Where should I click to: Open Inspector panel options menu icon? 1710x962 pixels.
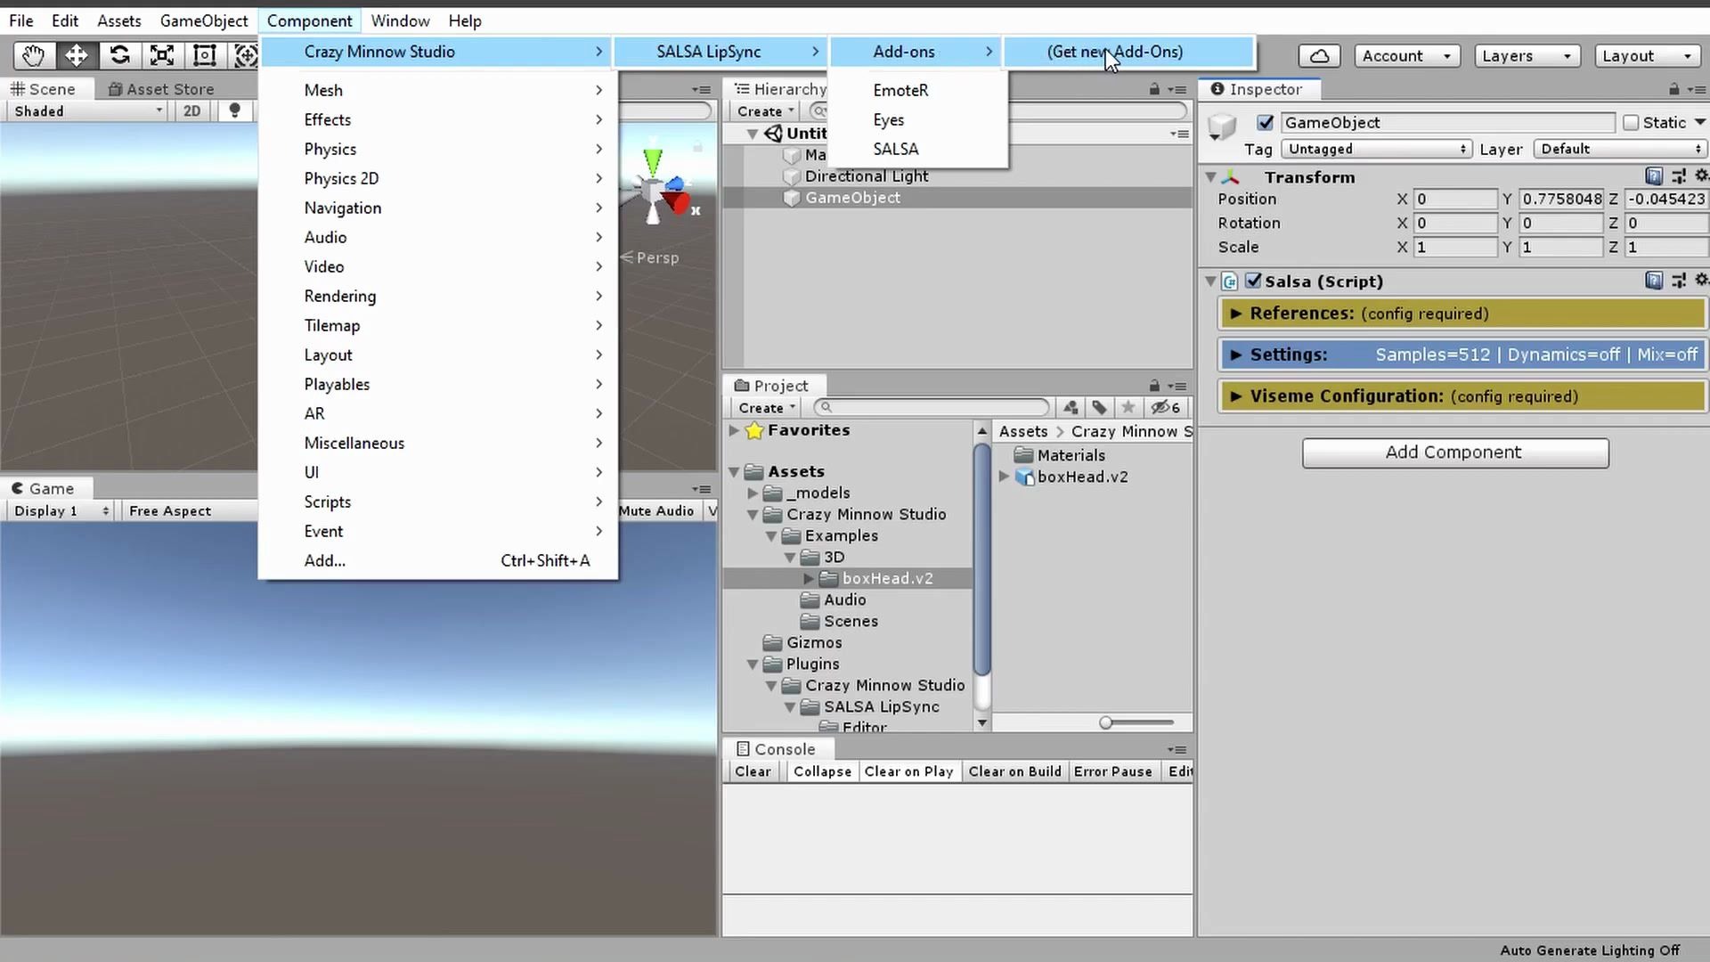tap(1697, 90)
